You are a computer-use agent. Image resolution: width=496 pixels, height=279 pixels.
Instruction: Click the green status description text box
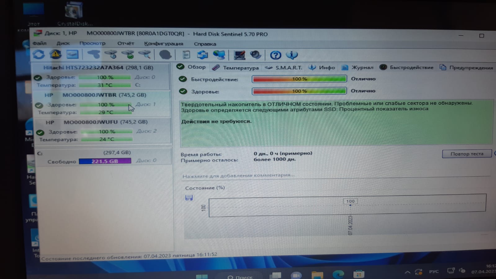336,123
